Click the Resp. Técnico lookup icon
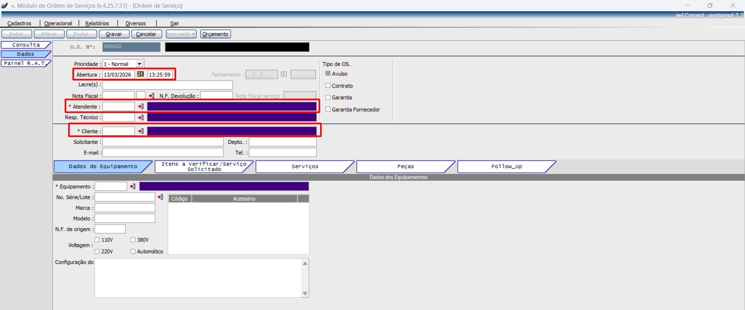This screenshot has width=745, height=310. [x=141, y=117]
